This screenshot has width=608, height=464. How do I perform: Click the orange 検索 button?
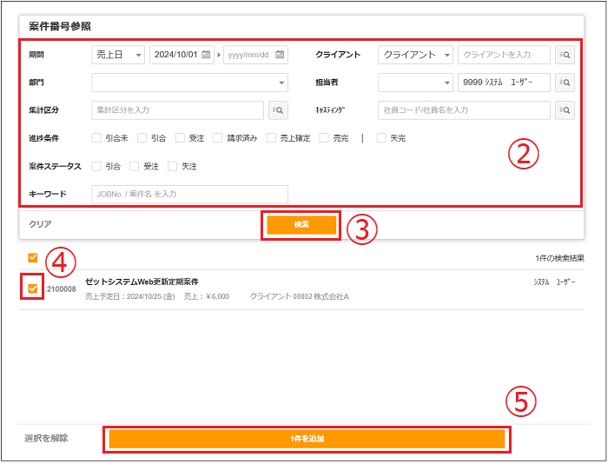(x=301, y=225)
